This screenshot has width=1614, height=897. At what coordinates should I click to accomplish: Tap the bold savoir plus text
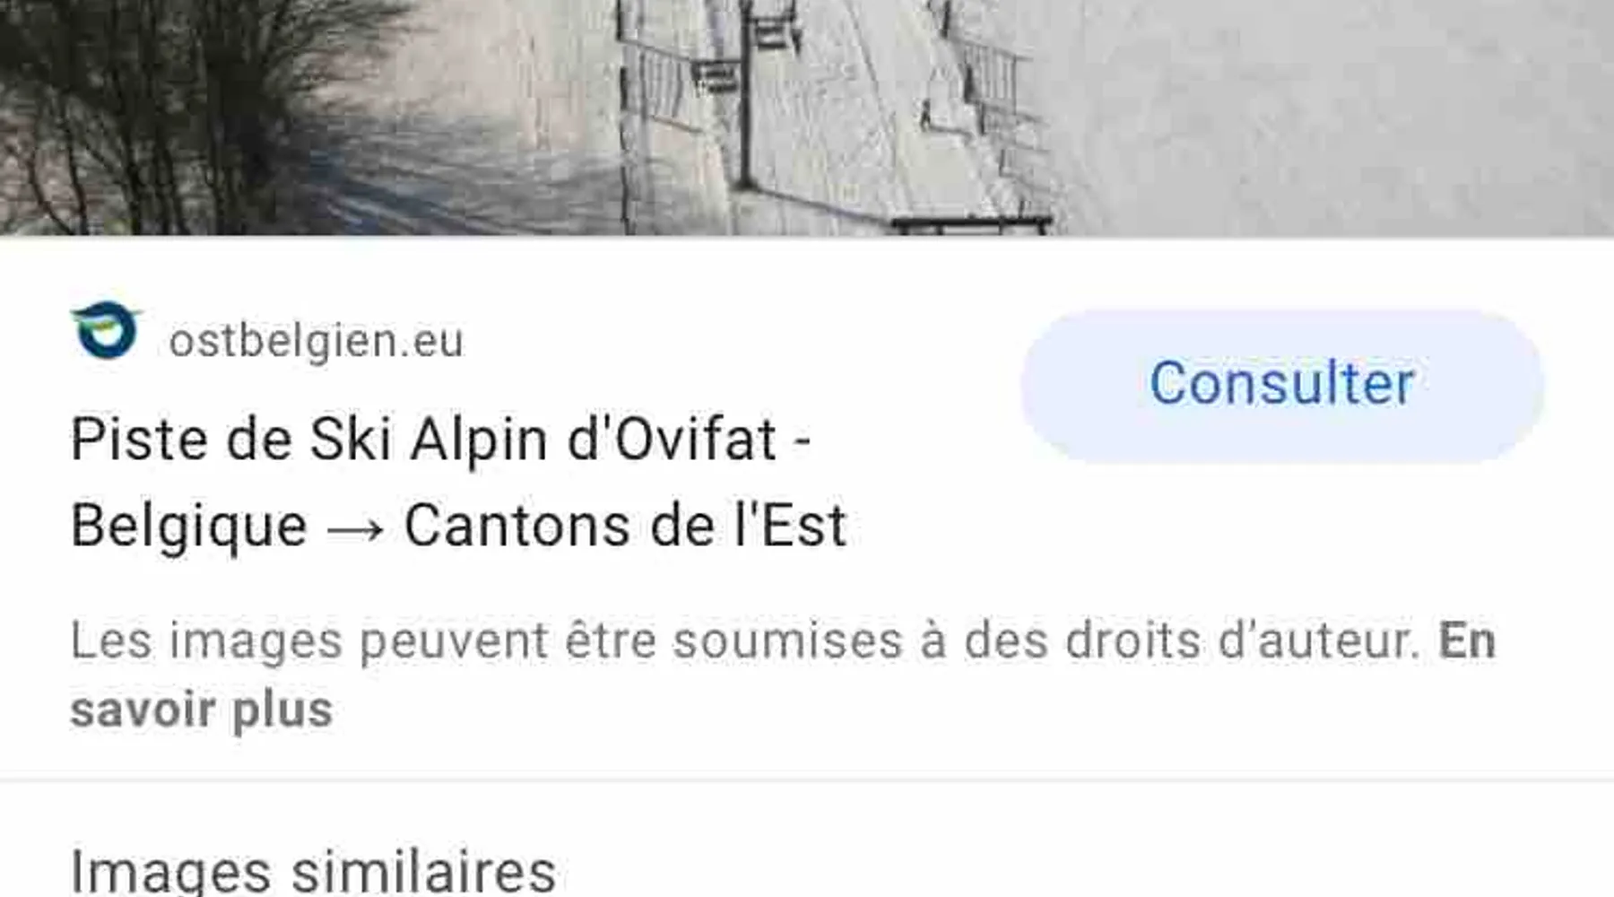(x=202, y=710)
